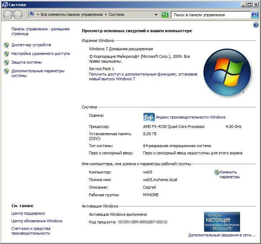
Task: Click Изменить параметры link
Action: point(230,175)
